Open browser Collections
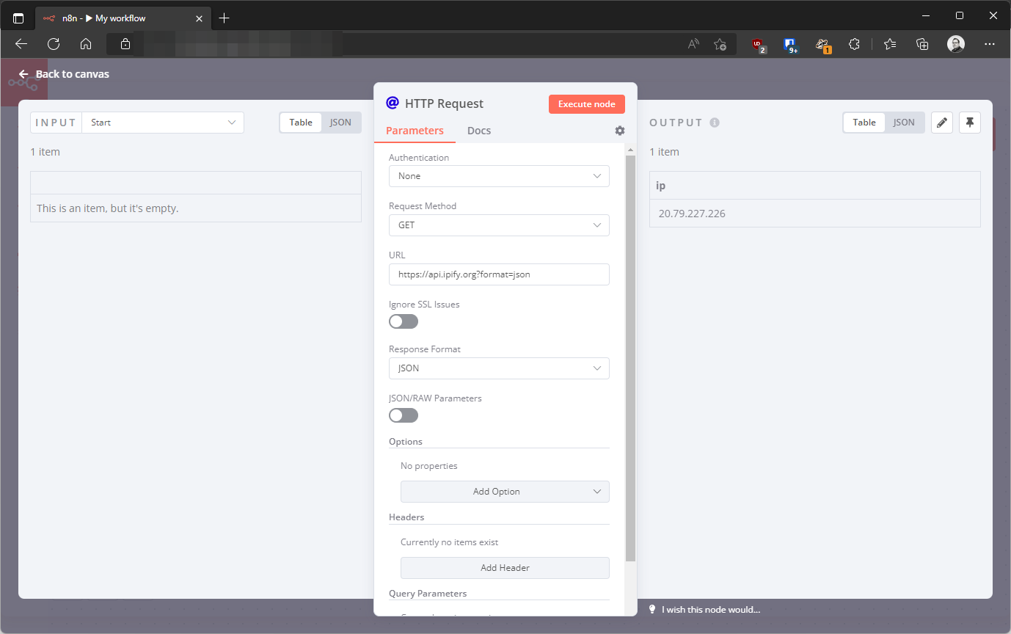 pyautogui.click(x=923, y=44)
